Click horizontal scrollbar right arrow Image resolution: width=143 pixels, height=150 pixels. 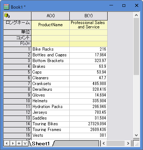128,143
